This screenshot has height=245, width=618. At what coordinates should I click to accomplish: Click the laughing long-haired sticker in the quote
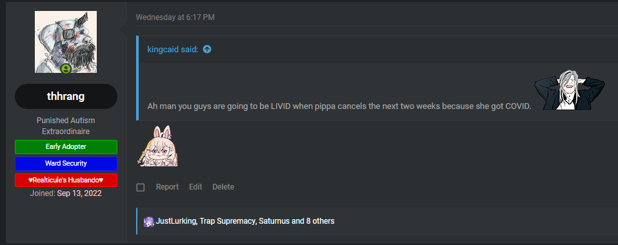tap(569, 90)
